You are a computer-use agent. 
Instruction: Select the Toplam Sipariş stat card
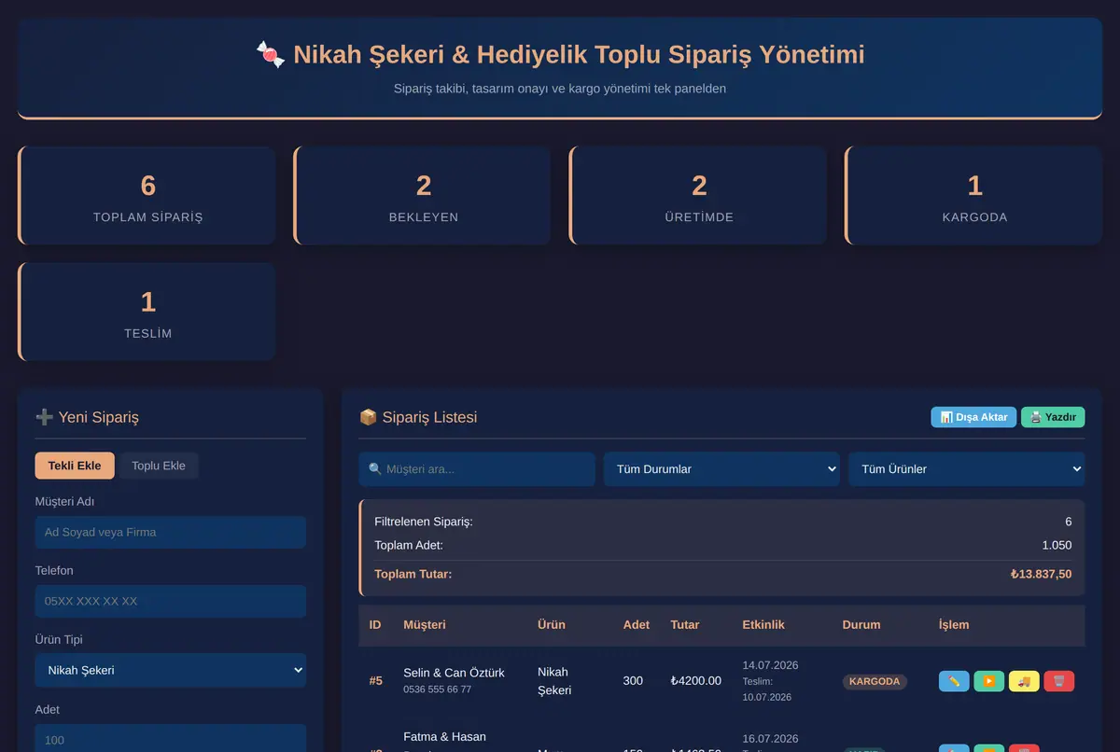[147, 196]
